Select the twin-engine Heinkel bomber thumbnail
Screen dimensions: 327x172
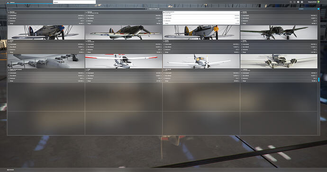pos(279,33)
